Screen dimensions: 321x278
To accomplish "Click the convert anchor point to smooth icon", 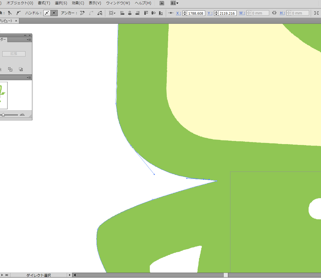I will pyautogui.click(x=18, y=13).
